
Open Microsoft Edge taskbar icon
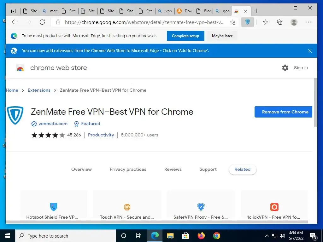point(155,236)
